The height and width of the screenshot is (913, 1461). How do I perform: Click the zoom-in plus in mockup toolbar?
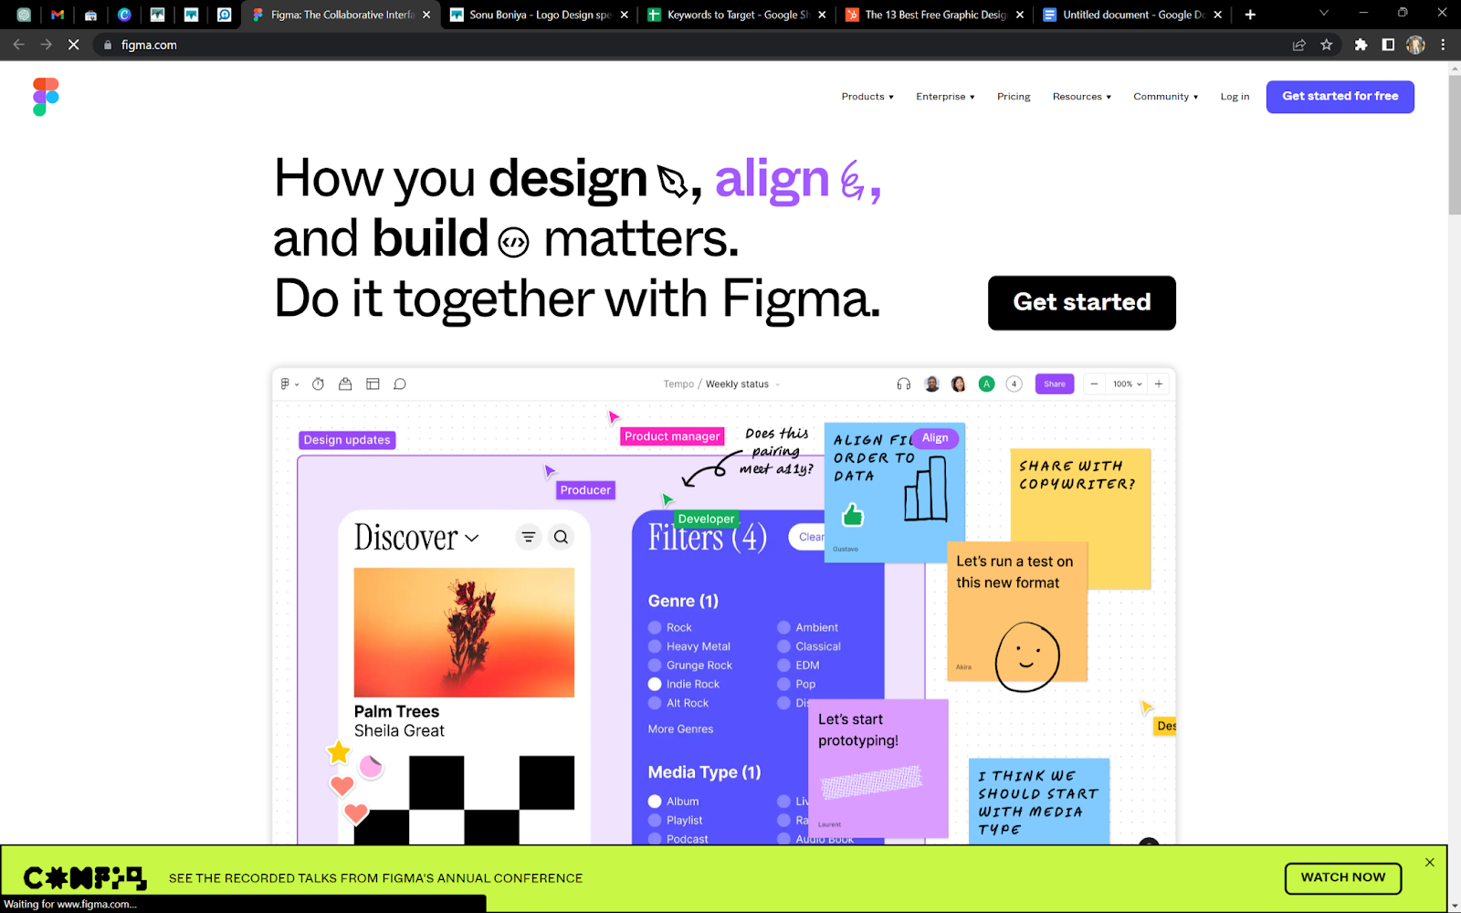tap(1159, 384)
